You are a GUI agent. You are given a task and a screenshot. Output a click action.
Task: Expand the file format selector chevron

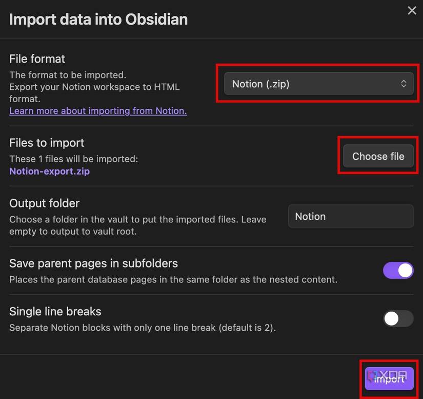point(404,83)
